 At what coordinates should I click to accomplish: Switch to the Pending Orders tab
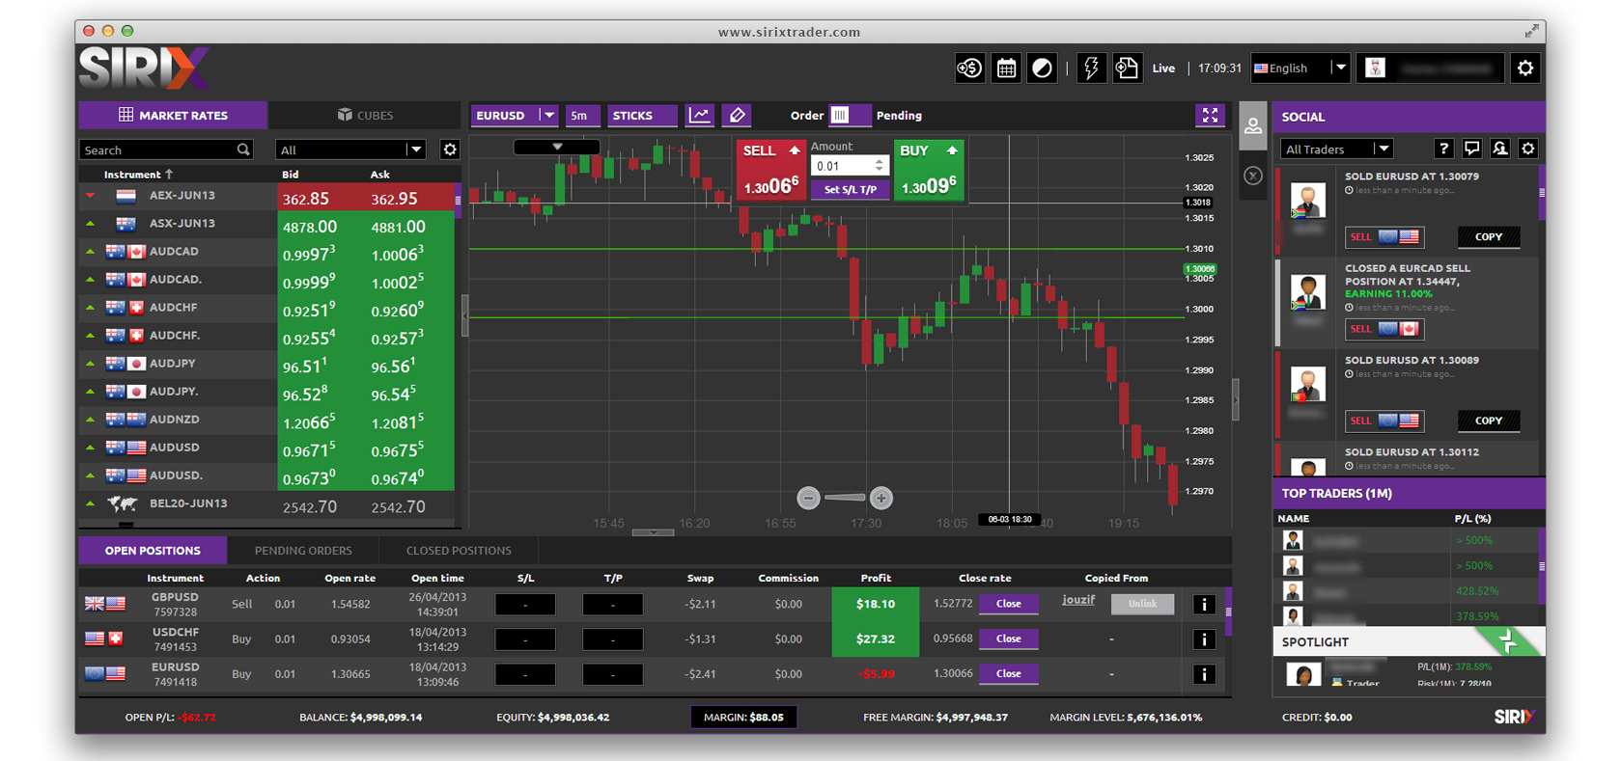(x=303, y=551)
